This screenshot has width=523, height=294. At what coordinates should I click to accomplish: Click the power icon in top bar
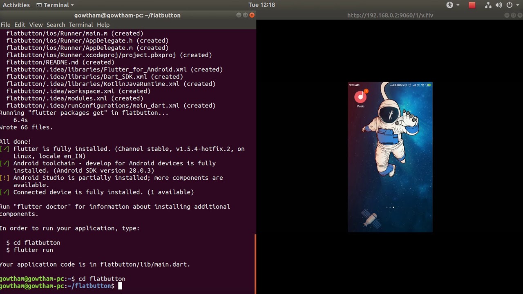click(x=510, y=5)
